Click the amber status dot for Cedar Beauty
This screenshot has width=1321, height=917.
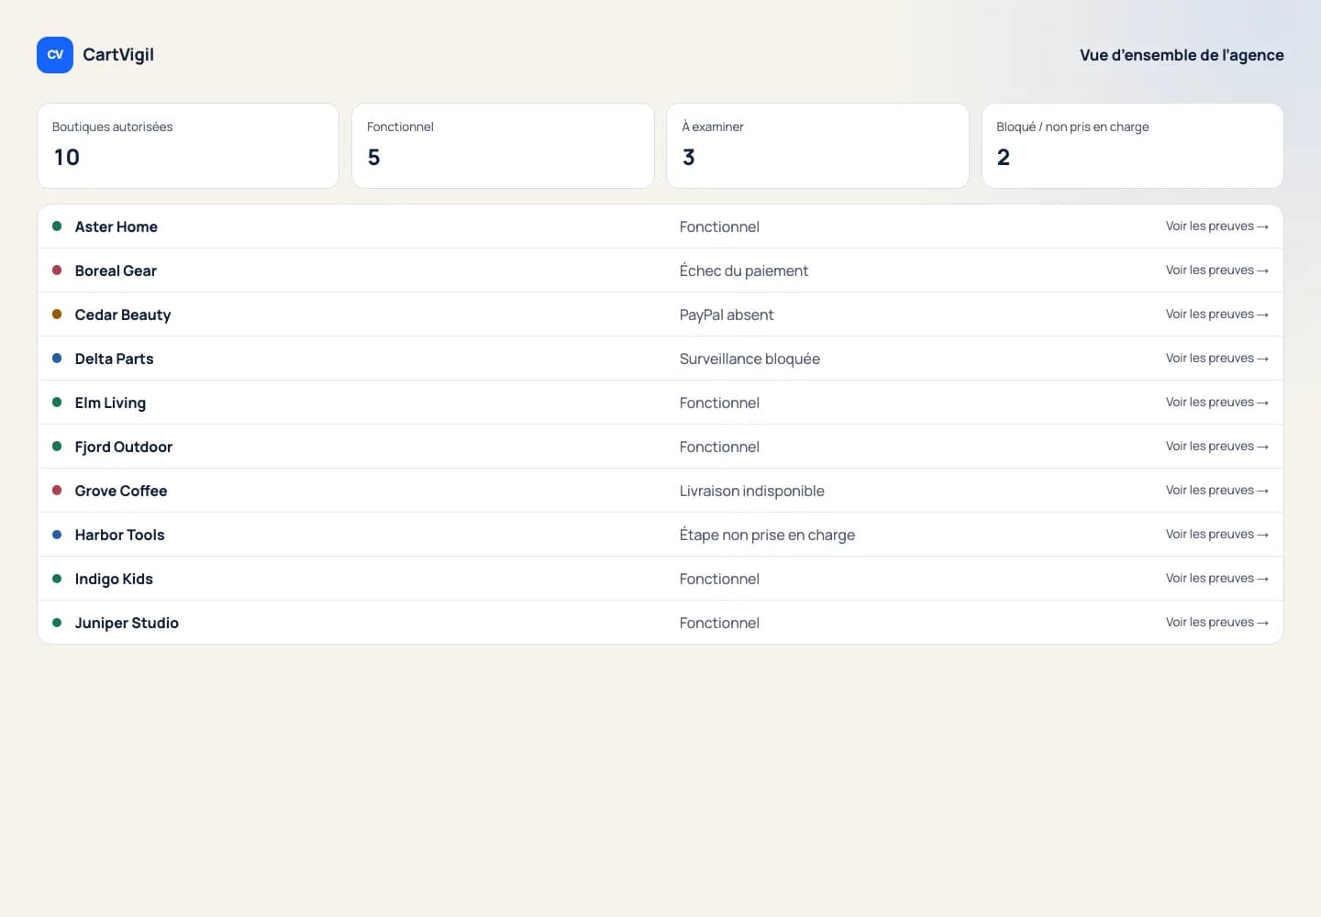(x=57, y=314)
